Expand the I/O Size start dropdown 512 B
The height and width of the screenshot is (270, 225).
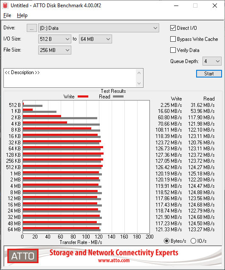coord(55,39)
